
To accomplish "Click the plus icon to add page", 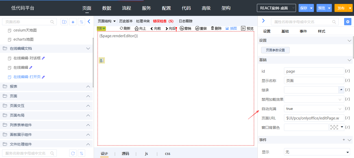I will [73, 22].
